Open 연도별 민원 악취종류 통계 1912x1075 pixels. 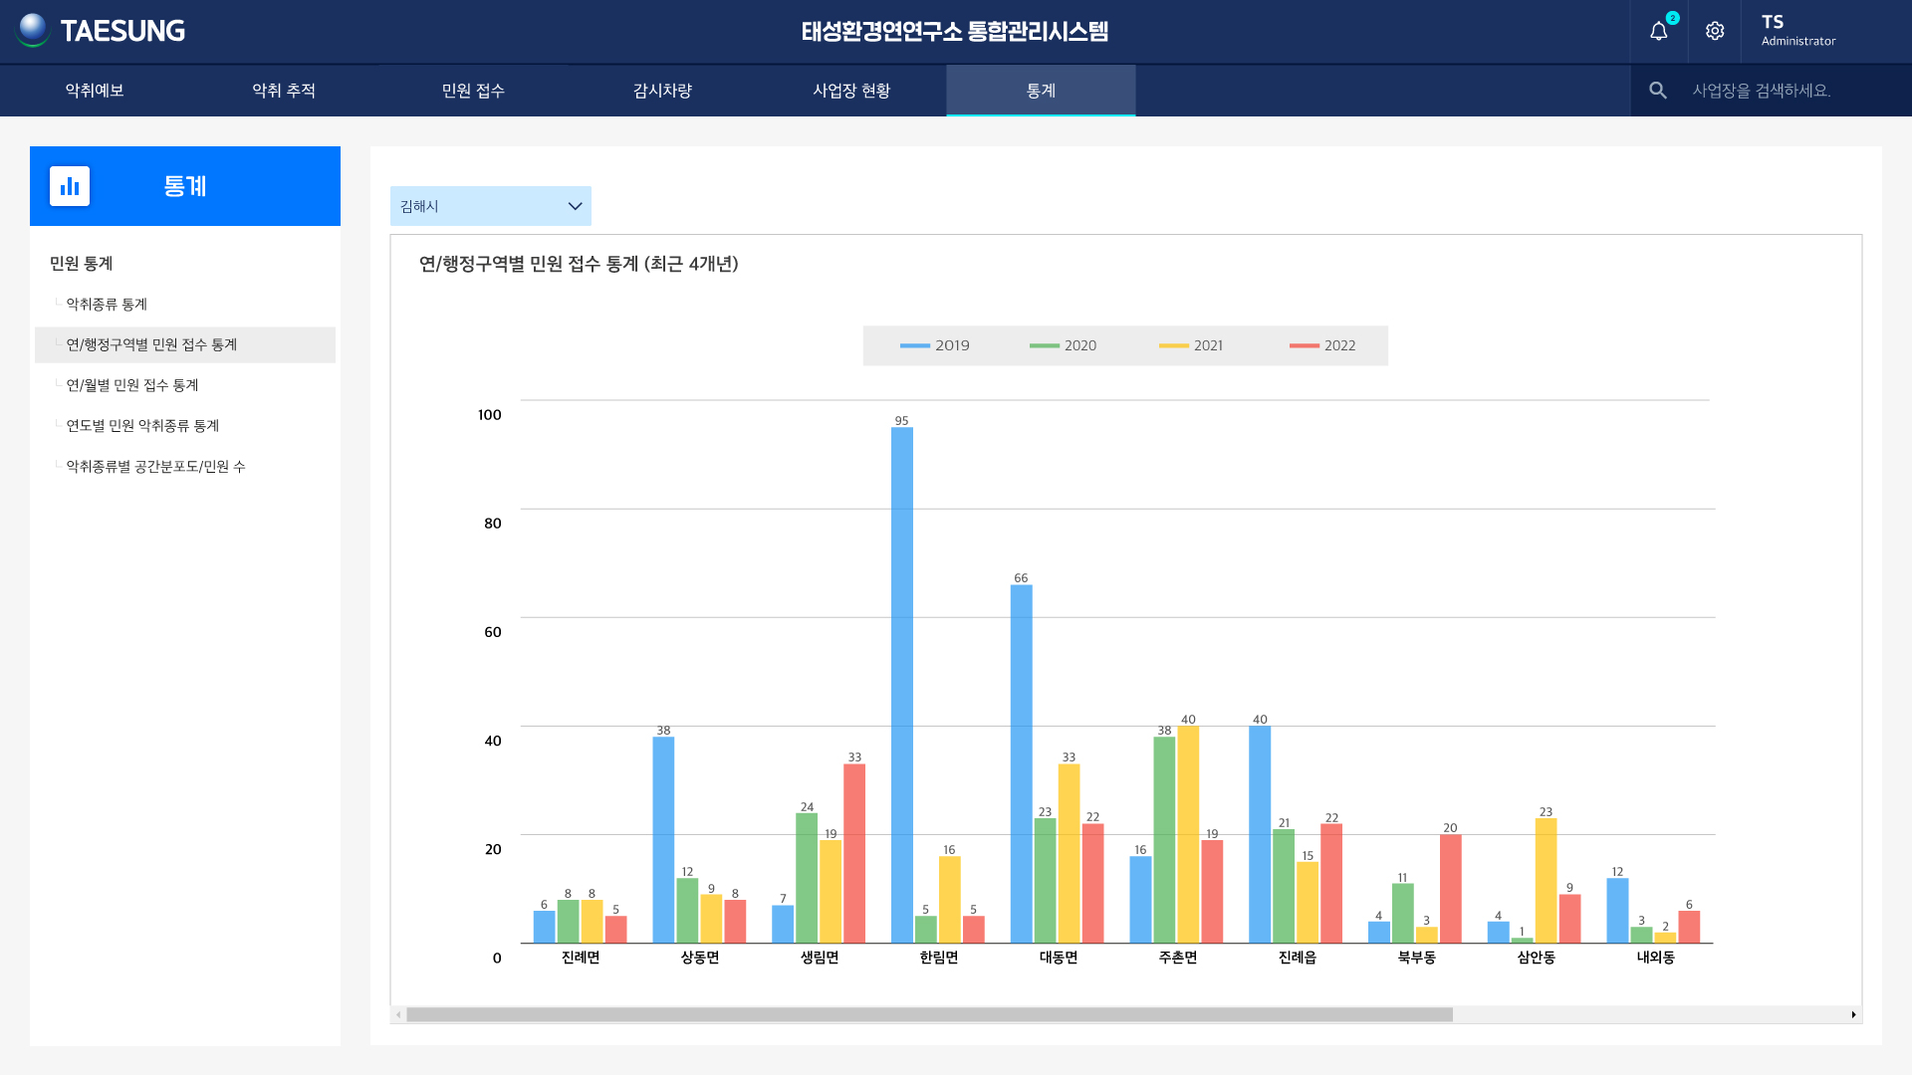[142, 426]
